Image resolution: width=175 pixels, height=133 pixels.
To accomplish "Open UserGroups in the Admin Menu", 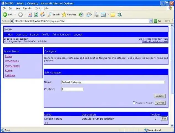I will point(12,66).
